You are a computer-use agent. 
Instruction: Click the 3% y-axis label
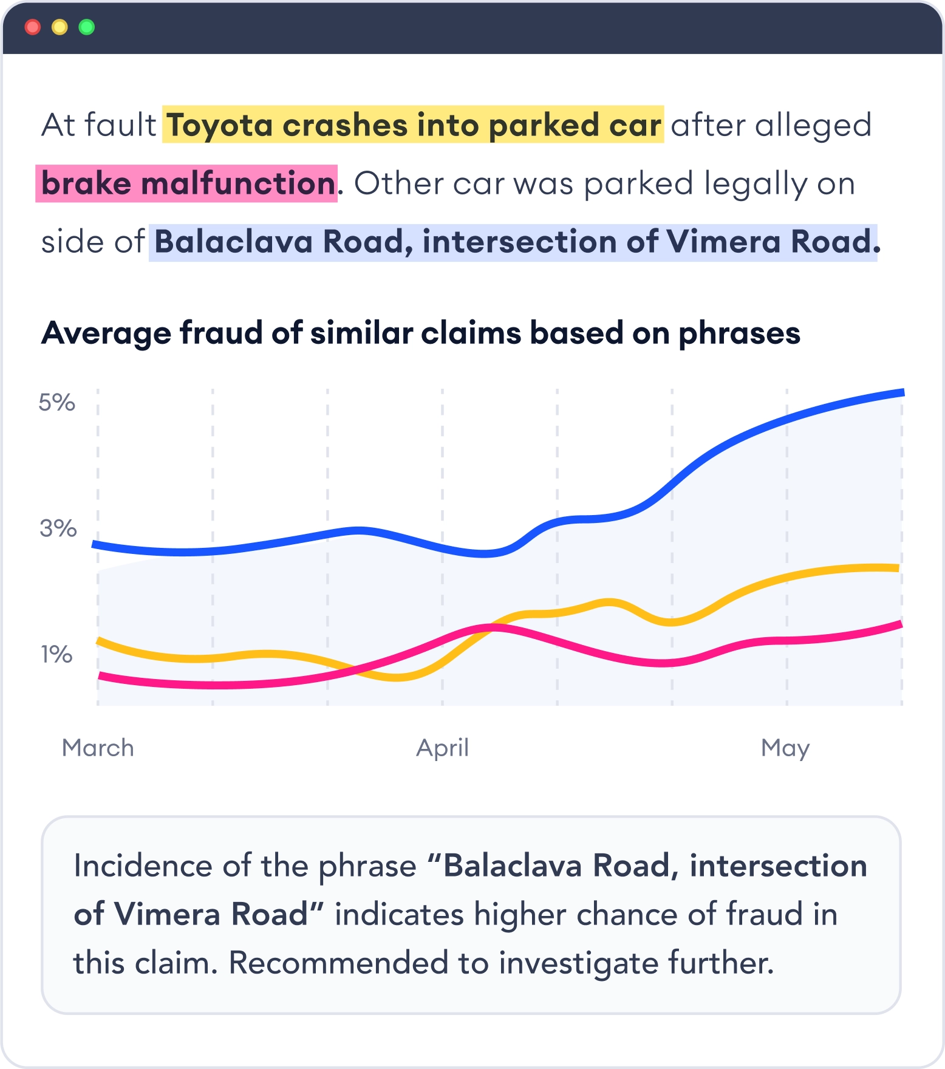[x=58, y=528]
